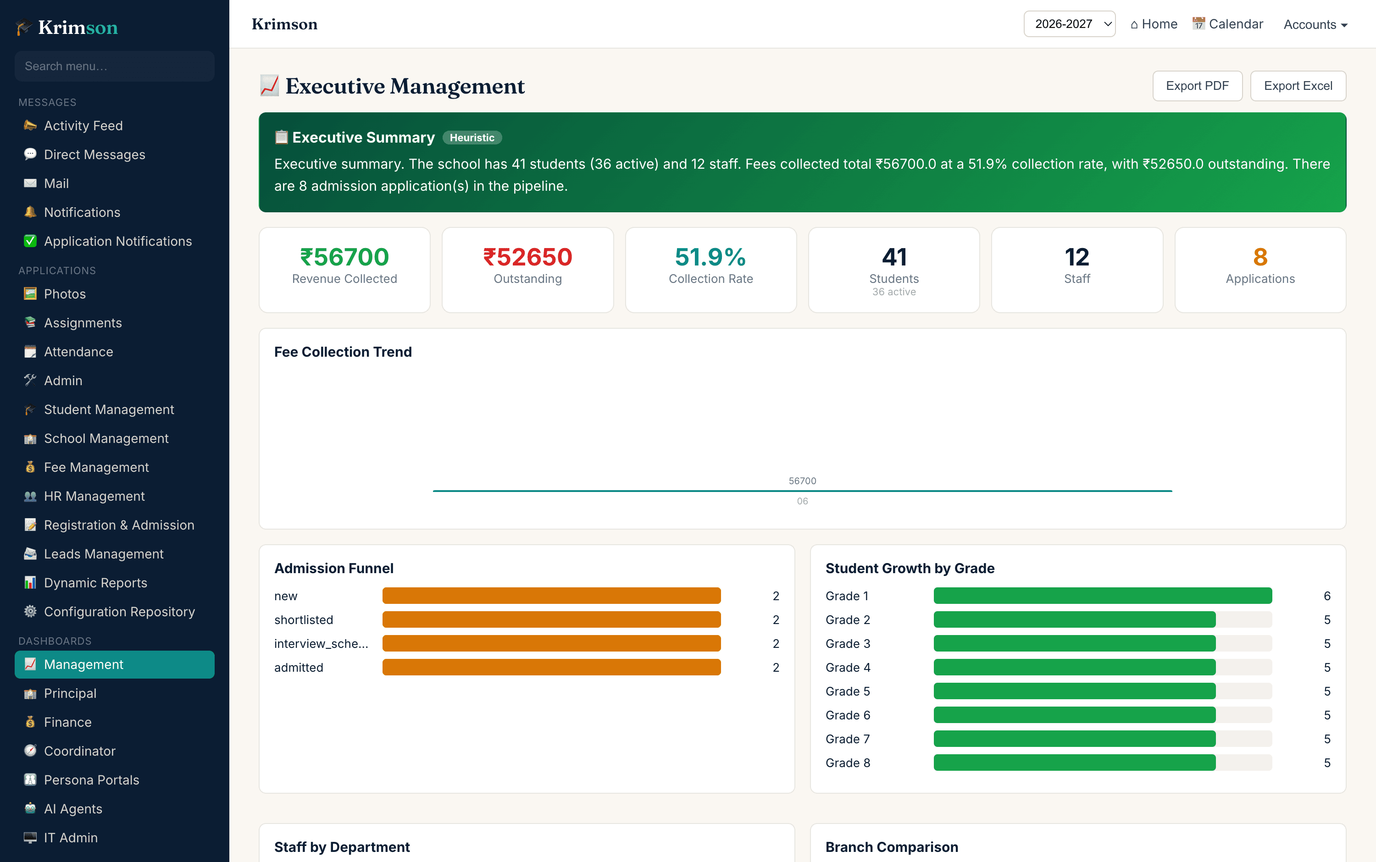Click the Outstanding ₹52650 card

[x=527, y=270]
